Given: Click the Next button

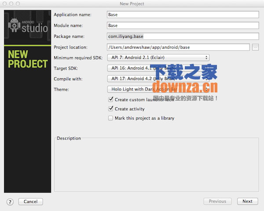Looking at the screenshot, I should coord(247,201).
